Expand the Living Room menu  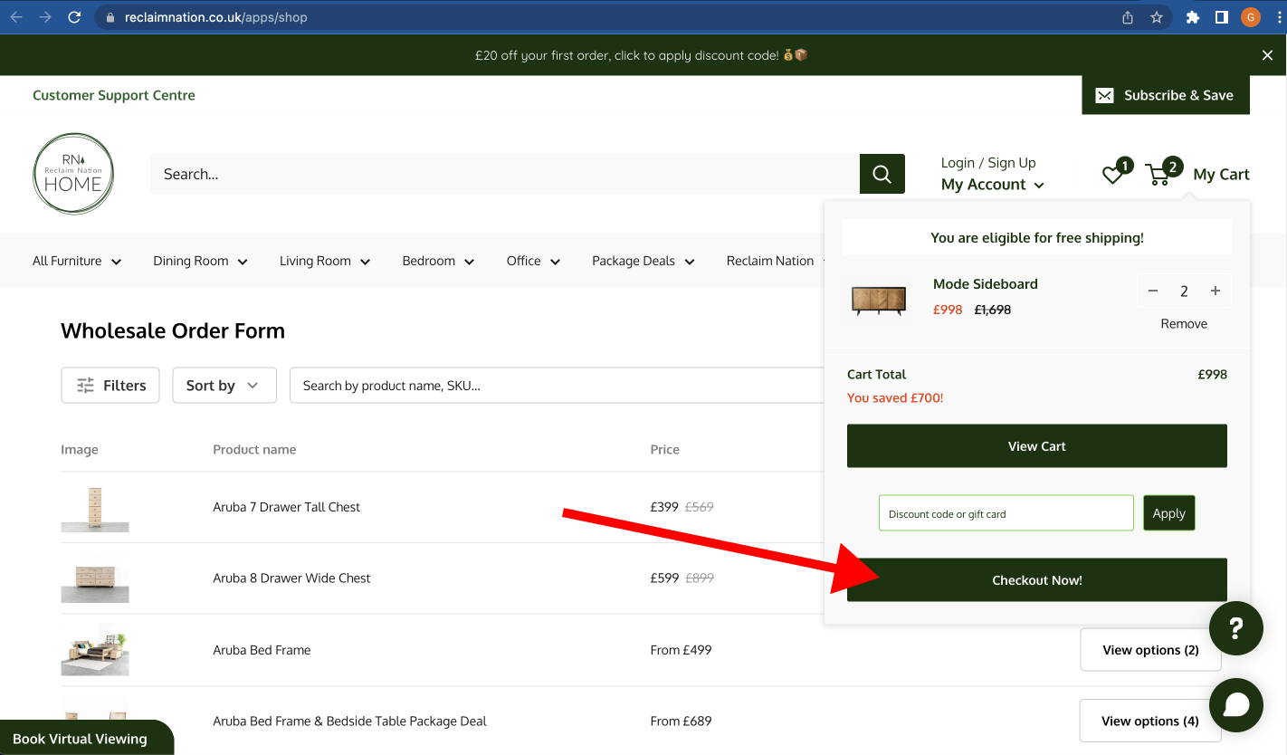tap(325, 261)
